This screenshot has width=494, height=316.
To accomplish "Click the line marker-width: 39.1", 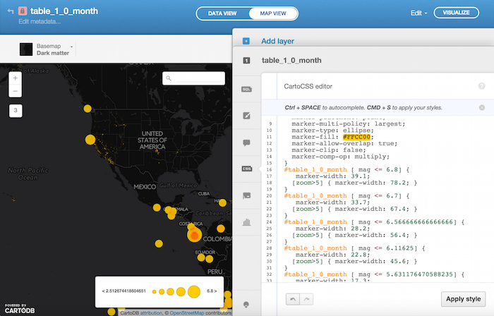I will tap(332, 176).
